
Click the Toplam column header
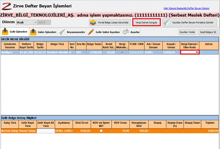[210, 124]
